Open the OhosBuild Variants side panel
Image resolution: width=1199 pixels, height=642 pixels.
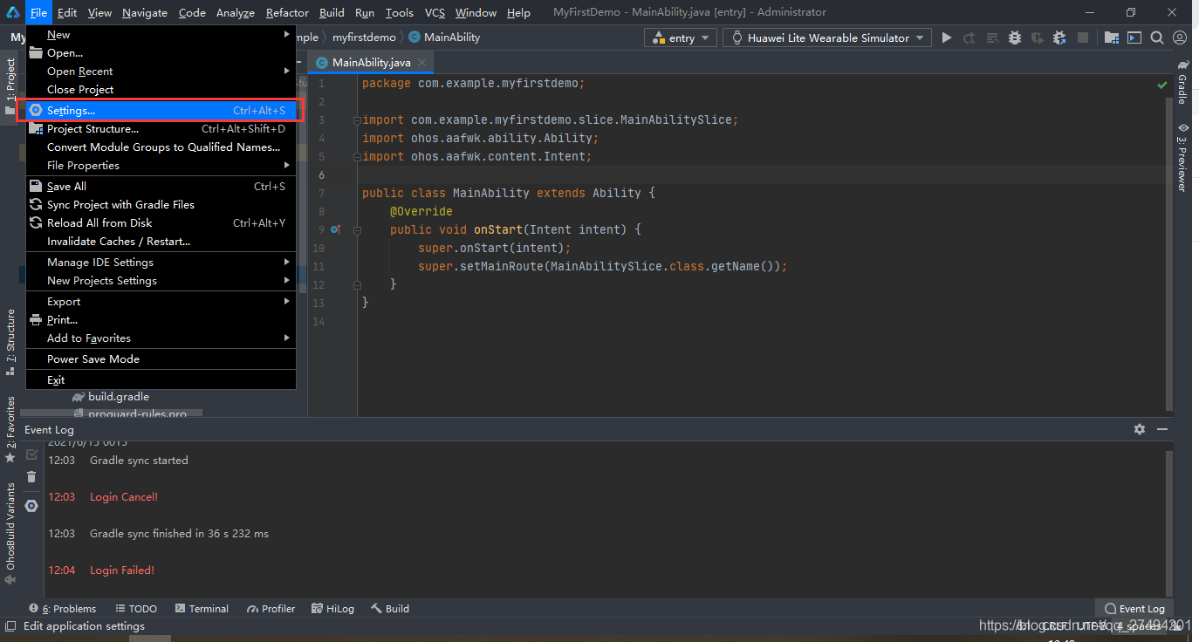[x=10, y=534]
